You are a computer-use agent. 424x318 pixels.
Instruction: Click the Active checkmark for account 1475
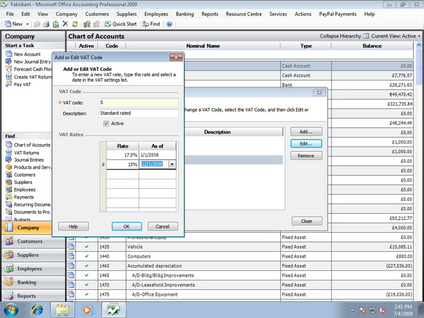pyautogui.click(x=87, y=294)
